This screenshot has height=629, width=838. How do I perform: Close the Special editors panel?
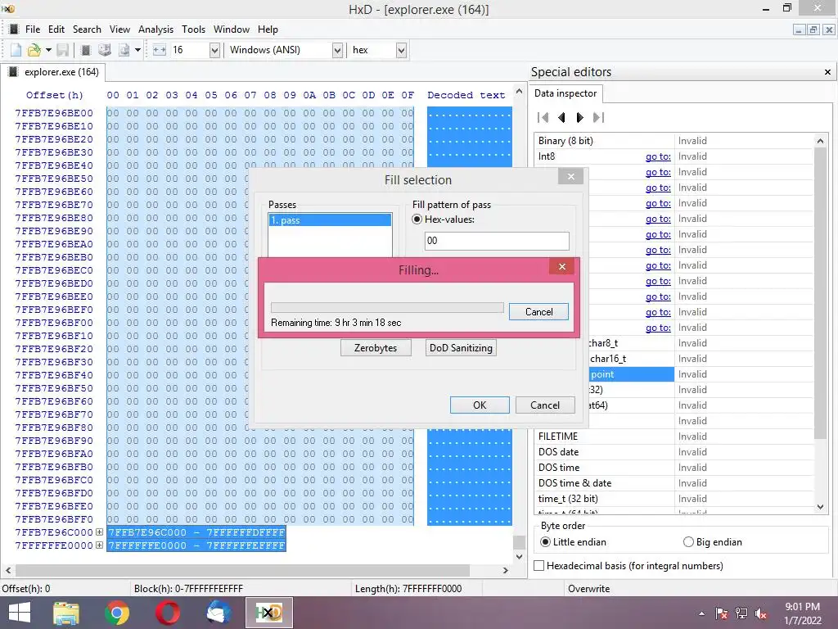(827, 72)
